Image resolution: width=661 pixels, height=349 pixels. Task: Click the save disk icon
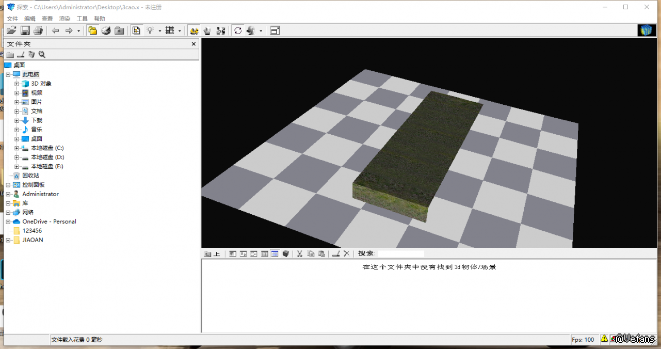click(25, 31)
